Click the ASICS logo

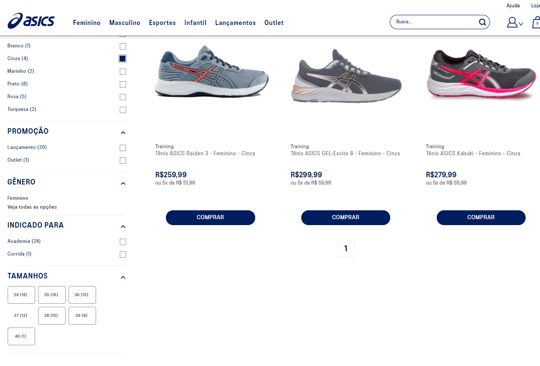point(31,21)
